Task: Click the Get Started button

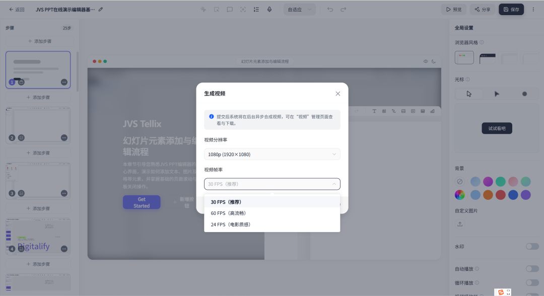Action: point(142,202)
